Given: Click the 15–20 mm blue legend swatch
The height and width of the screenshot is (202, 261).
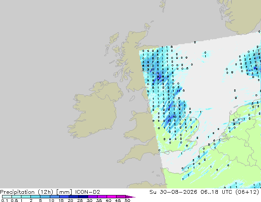Looking at the screenshot, I should [64, 197].
